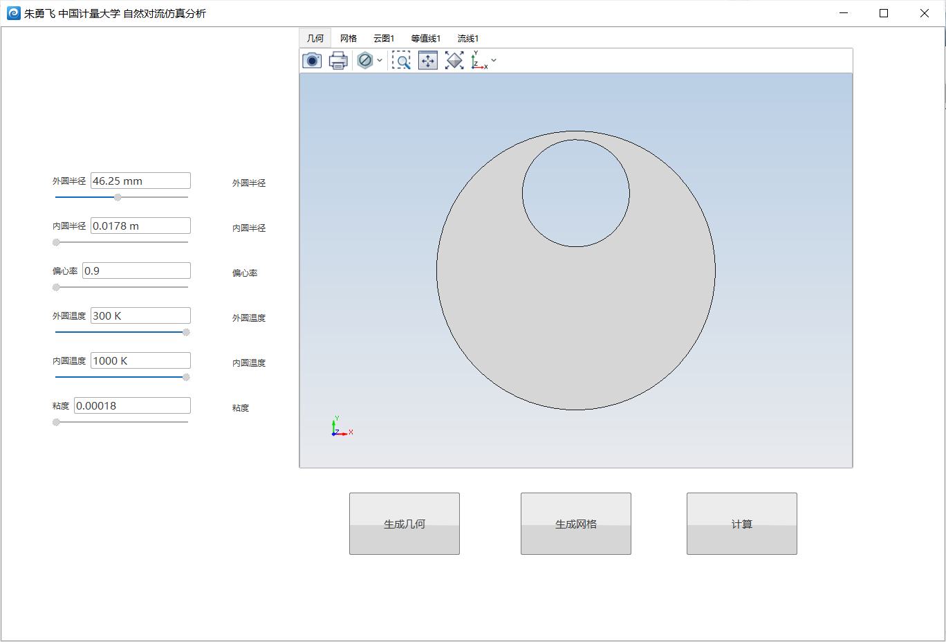Click the XYZ view orientation icon

pos(479,61)
